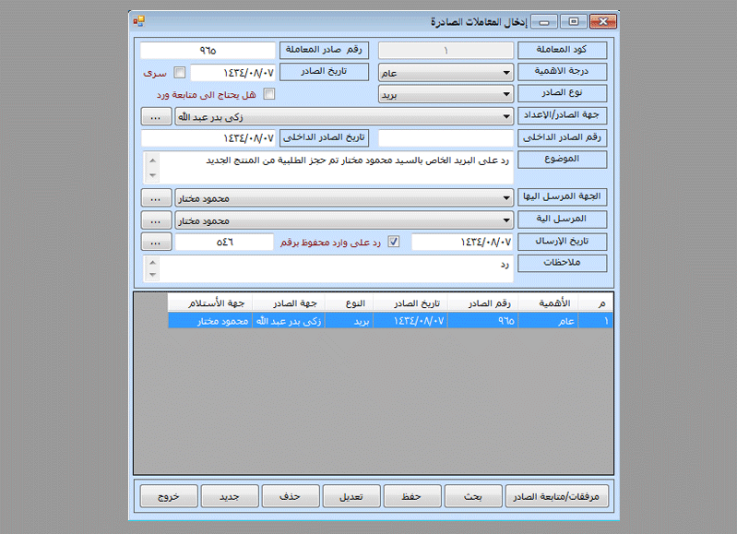The image size is (737, 534).
Task: Click the جهة الصادر column header
Action: pyautogui.click(x=289, y=303)
